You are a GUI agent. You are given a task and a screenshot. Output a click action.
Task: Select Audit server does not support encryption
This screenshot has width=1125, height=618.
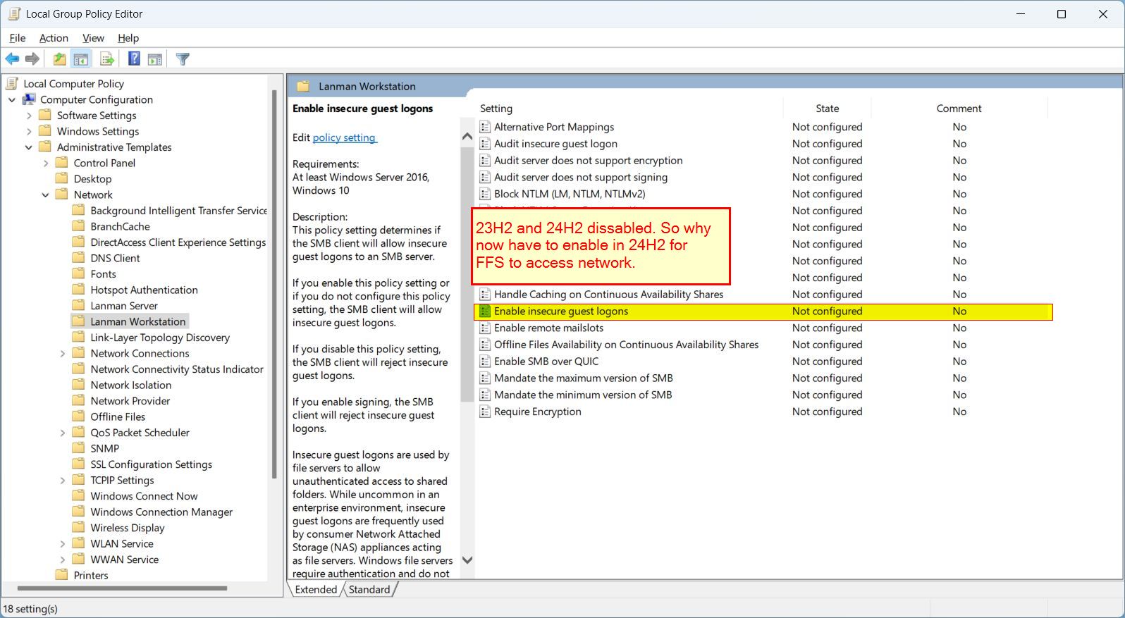pyautogui.click(x=588, y=161)
